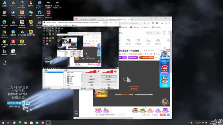Image resolution: width=223 pixels, height=125 pixels.
Task: Click the undo arrow icon in browser toolbar
Action: click(x=166, y=23)
